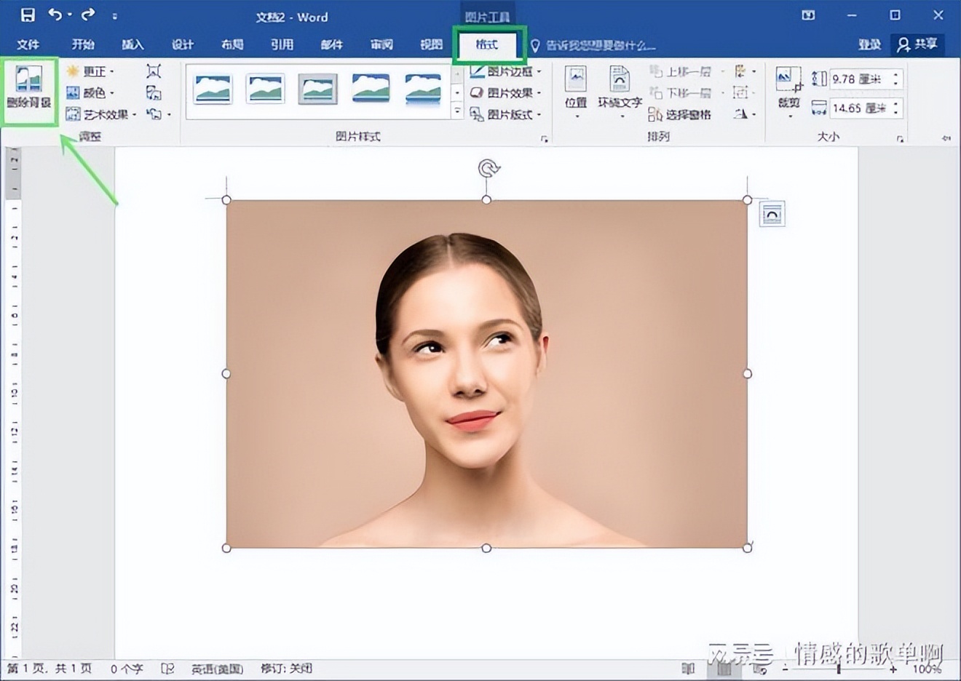Select the third picture style thumbnail
The width and height of the screenshot is (961, 681).
[x=317, y=89]
